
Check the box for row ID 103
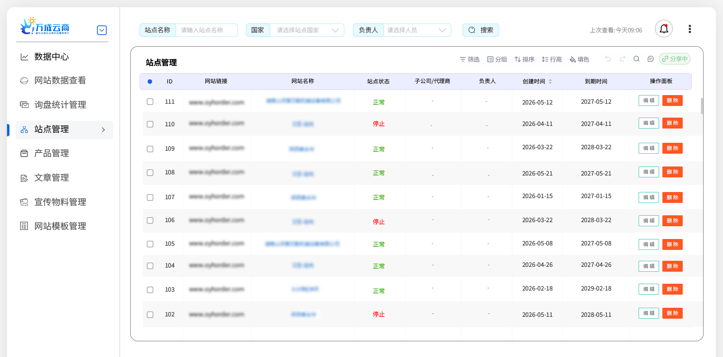(150, 290)
